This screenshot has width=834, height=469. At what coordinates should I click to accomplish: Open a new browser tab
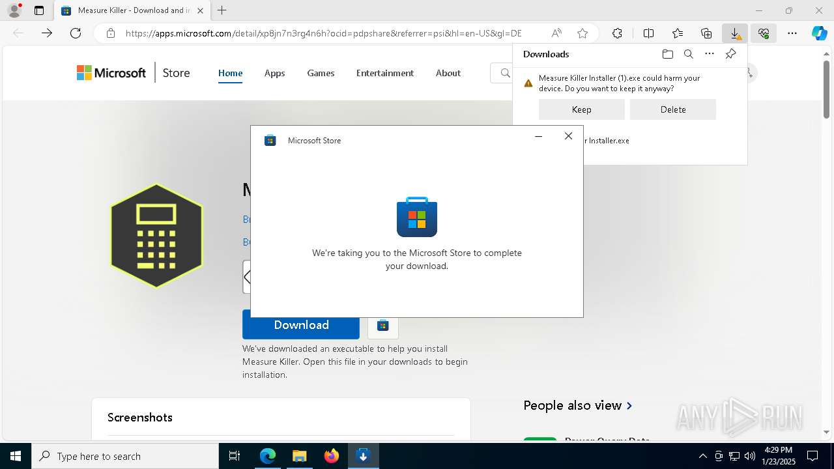222,10
